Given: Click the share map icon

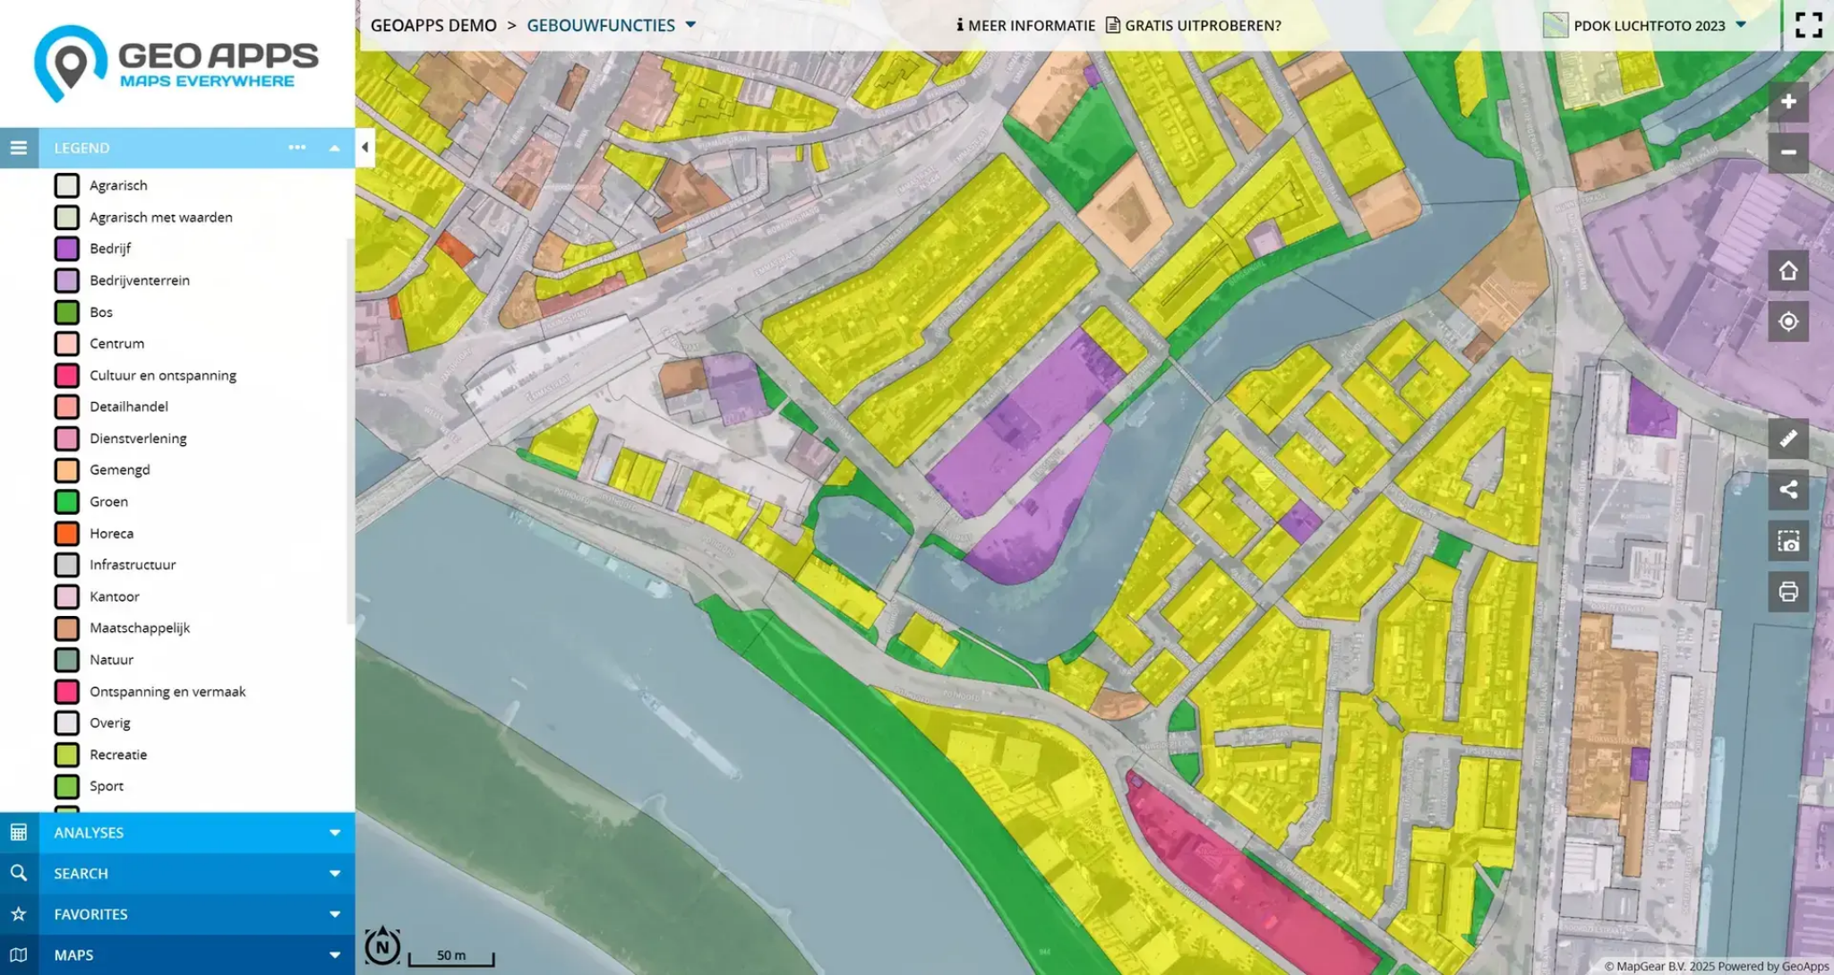Looking at the screenshot, I should pyautogui.click(x=1787, y=489).
